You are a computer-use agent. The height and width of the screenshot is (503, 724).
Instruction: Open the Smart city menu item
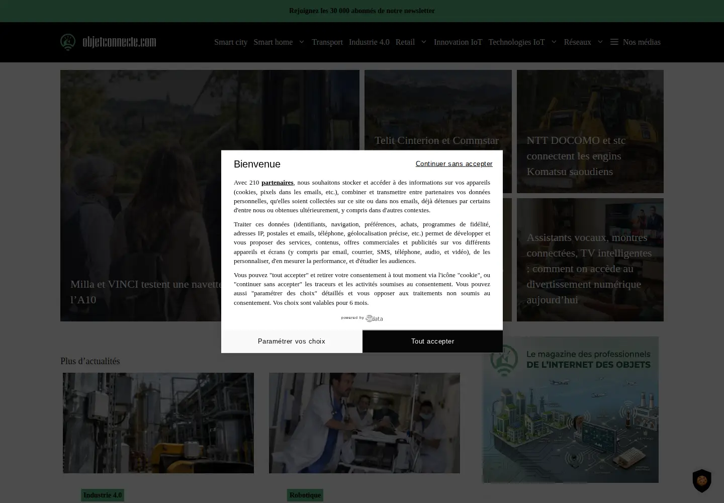click(x=231, y=42)
